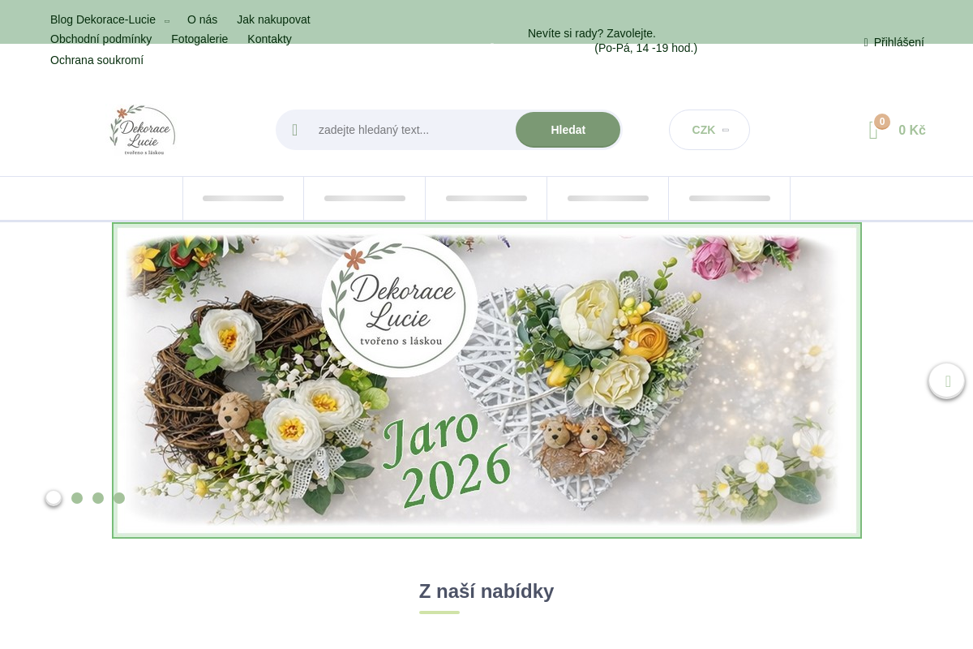The image size is (973, 649).
Task: Go to Kontakty page
Action: (x=269, y=39)
